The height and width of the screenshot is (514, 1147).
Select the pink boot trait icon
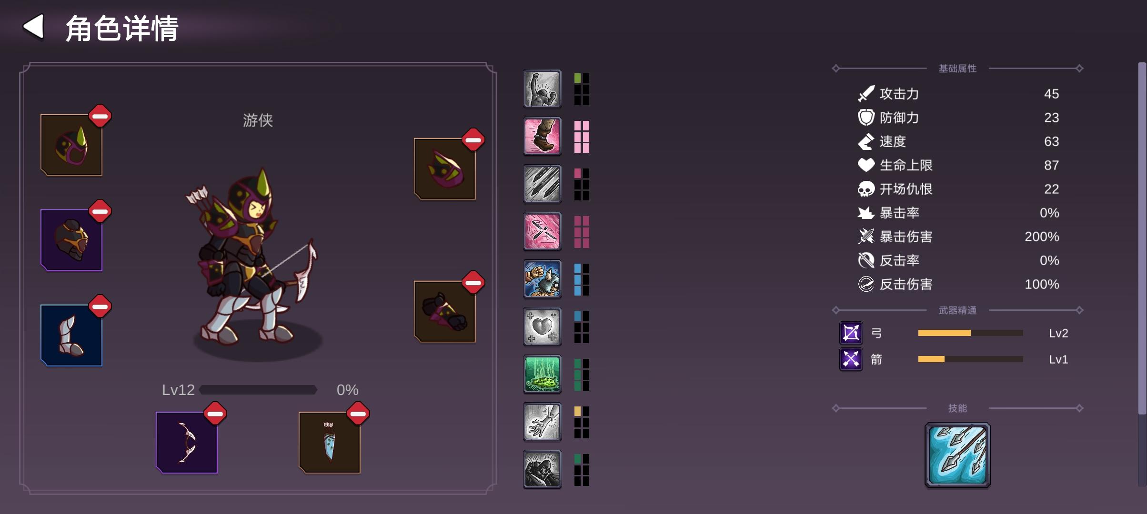542,136
